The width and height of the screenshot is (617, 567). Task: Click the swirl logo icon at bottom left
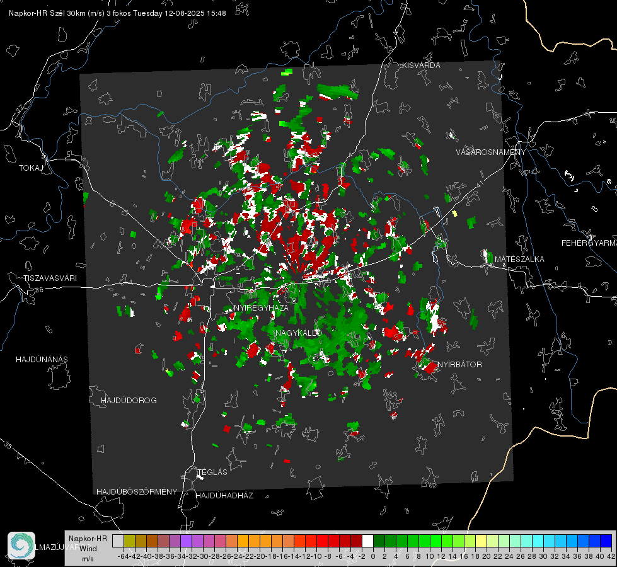(x=21, y=546)
